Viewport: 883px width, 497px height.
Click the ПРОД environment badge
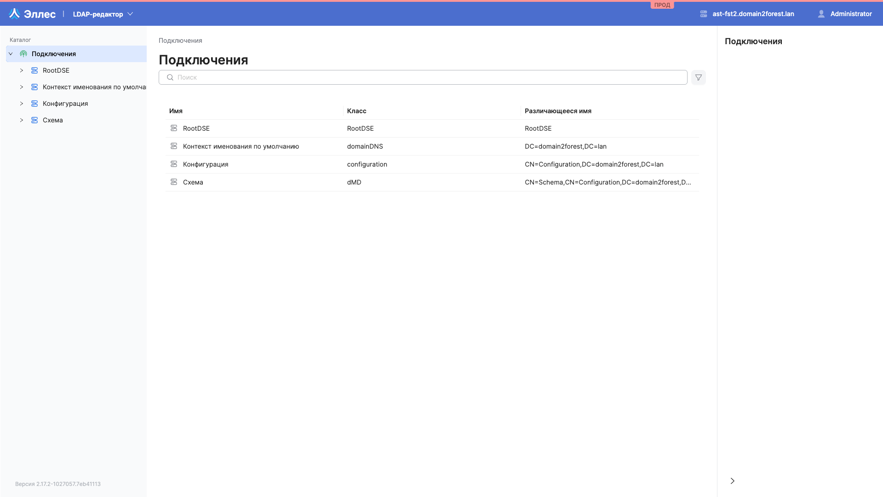[x=662, y=5]
